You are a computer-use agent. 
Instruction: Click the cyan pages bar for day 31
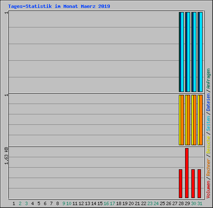[201, 52]
